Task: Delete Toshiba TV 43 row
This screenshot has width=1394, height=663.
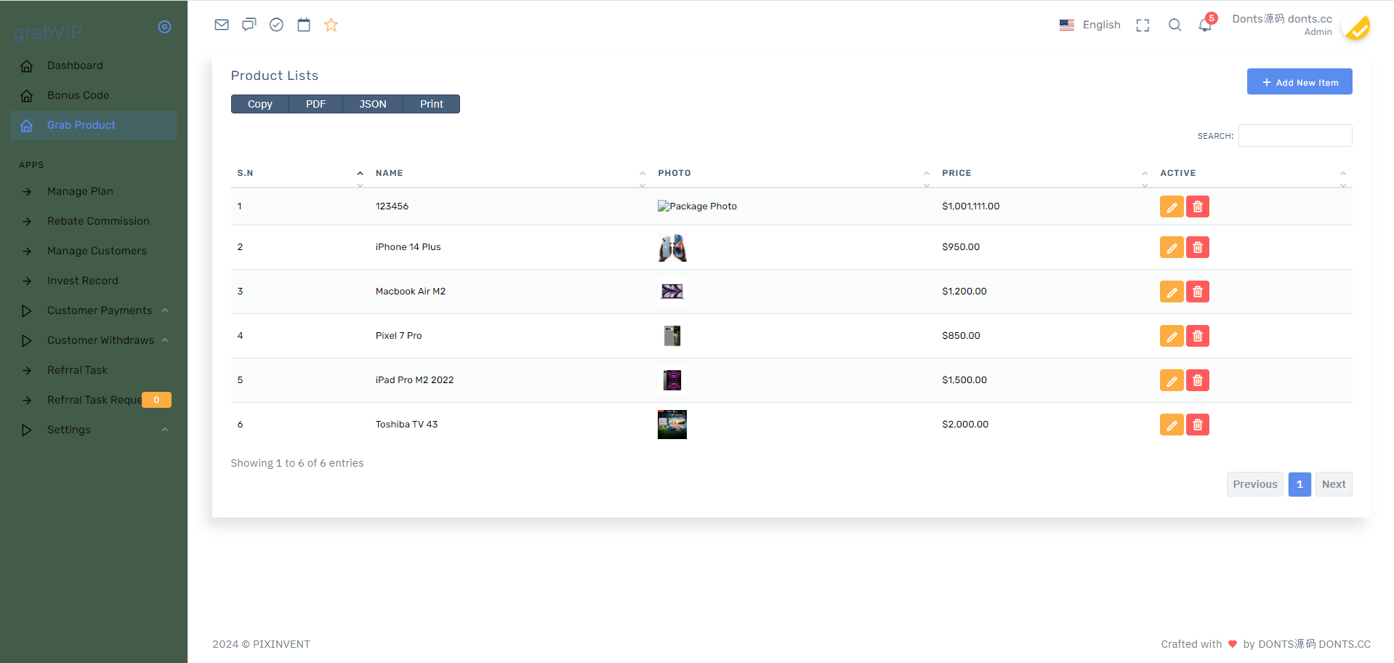Action: (1198, 425)
